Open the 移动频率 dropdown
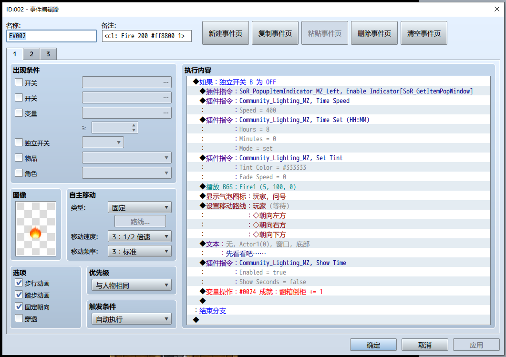 click(139, 251)
